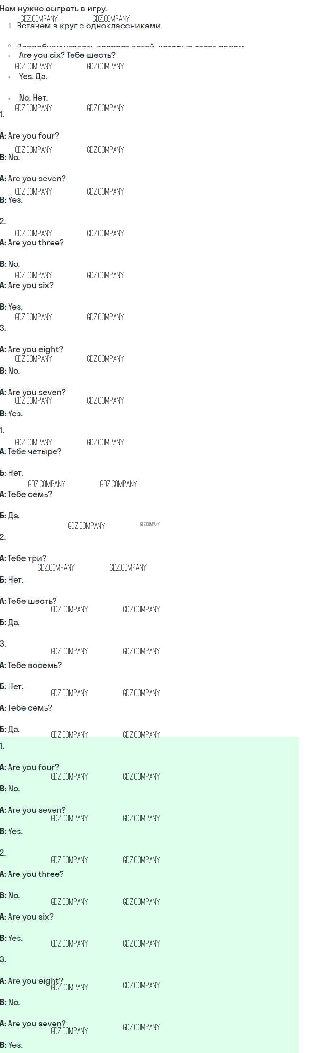Screen dimensions: 322x1053
Task: Click 'Are you eight?' in green highlighted block
Action: (x=36, y=981)
